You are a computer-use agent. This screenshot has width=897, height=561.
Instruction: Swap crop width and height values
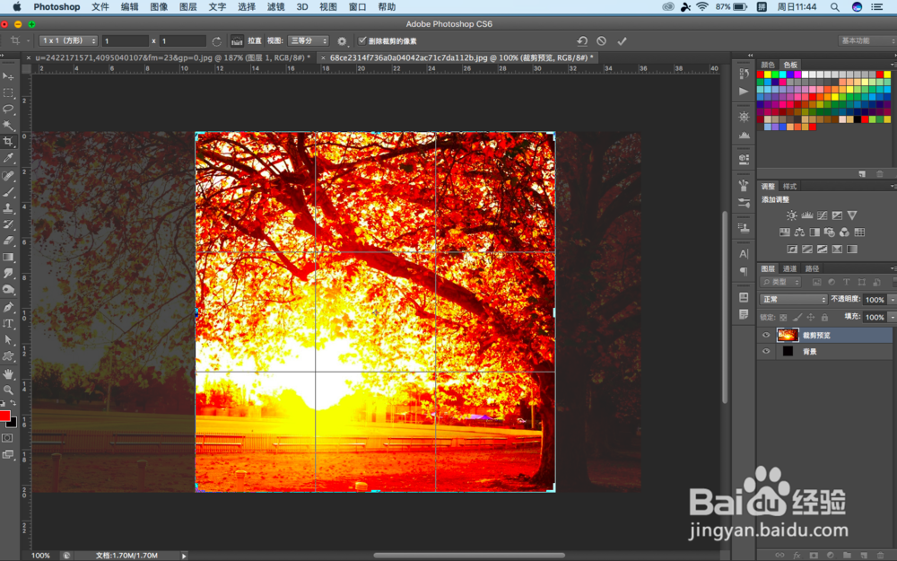(216, 41)
